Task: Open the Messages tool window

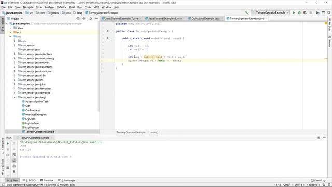Action: (x=67, y=180)
